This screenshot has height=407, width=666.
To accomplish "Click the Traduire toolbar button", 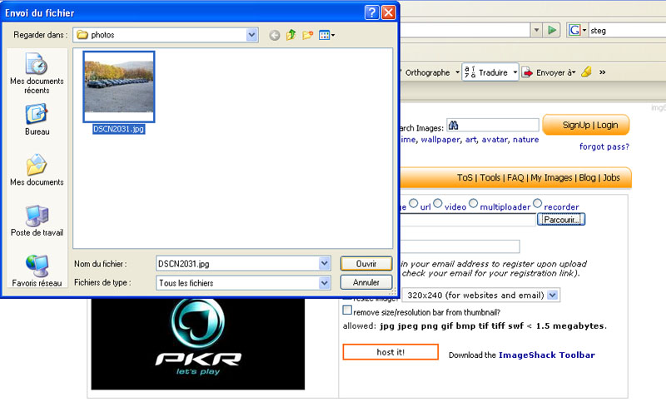I will tap(490, 72).
